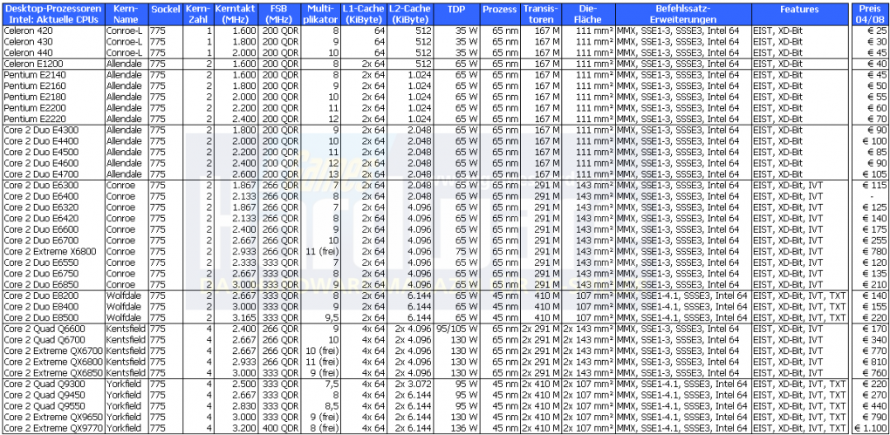Click the 'Sockel' column header
The image size is (890, 435).
[x=167, y=14]
